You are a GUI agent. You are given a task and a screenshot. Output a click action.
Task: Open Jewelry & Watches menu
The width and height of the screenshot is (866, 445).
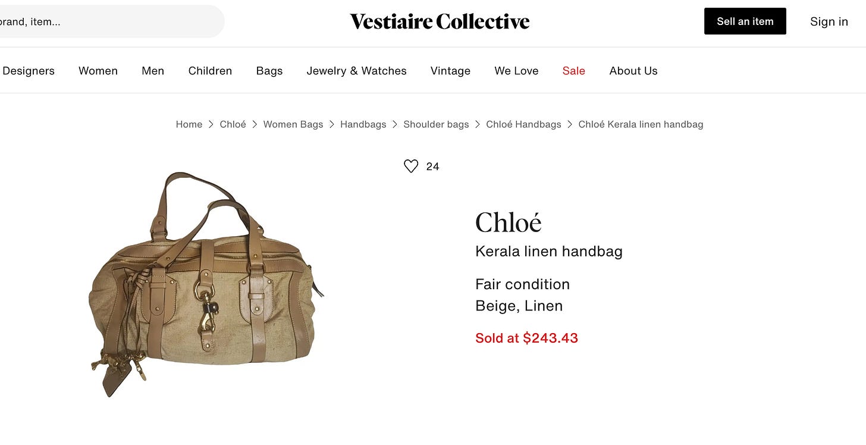pos(357,71)
